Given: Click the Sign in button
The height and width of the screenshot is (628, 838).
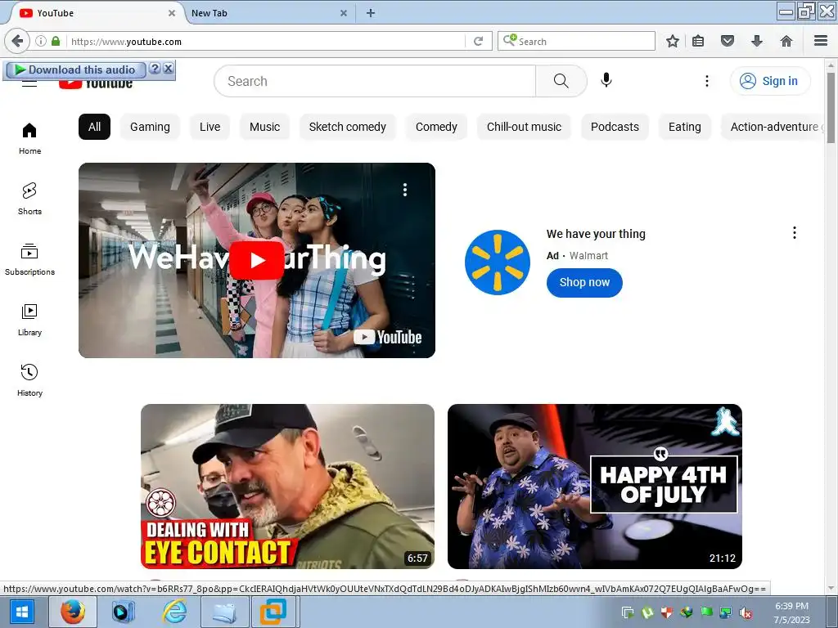Looking at the screenshot, I should coord(770,81).
